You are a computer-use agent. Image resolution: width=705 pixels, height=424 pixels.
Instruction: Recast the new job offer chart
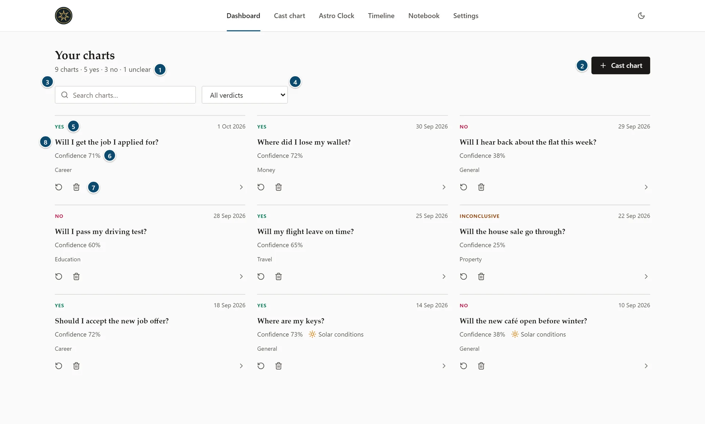tap(59, 366)
